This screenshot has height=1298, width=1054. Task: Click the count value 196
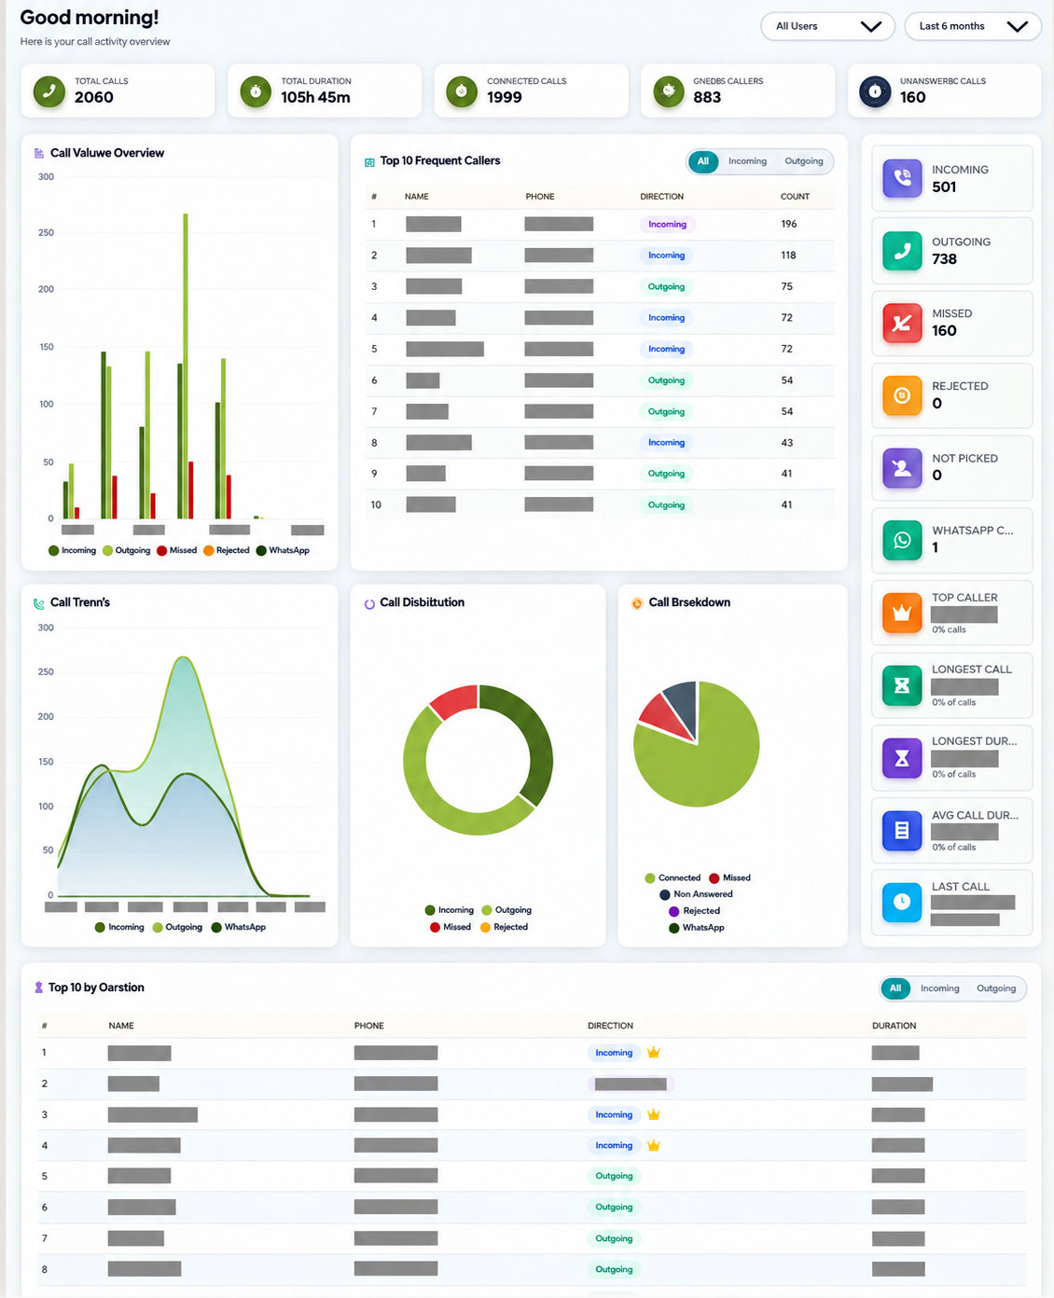[789, 224]
